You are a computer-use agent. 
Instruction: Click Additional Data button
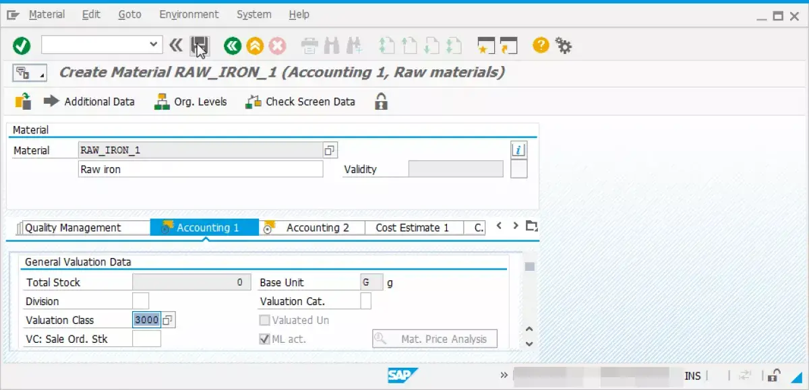point(90,102)
